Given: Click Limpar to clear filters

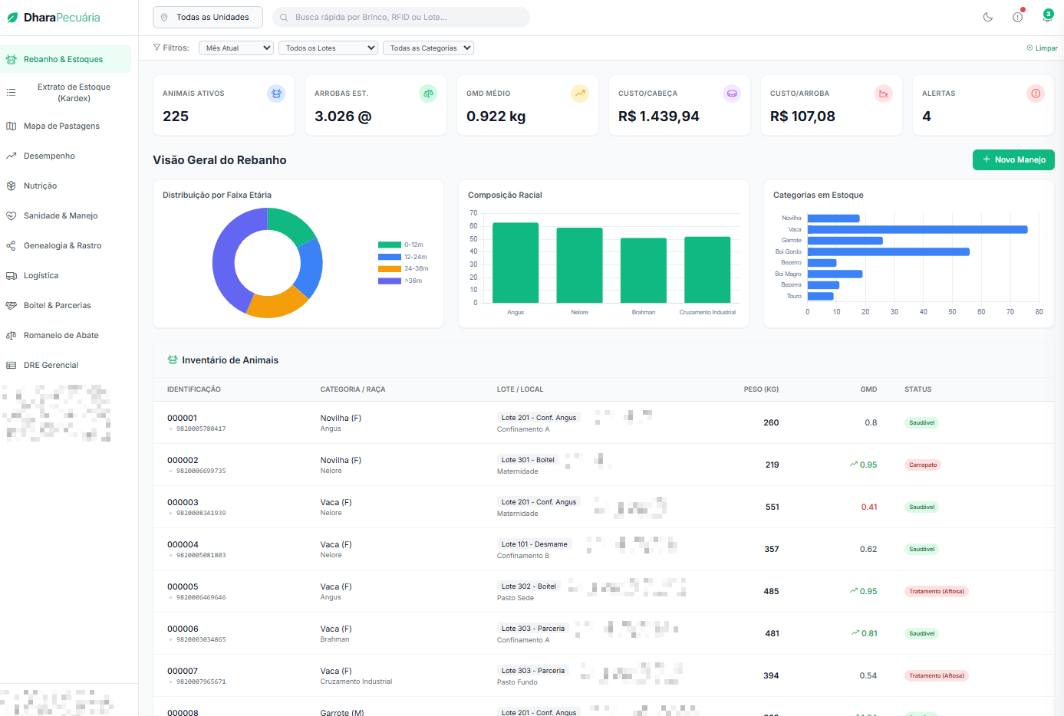Looking at the screenshot, I should (1042, 48).
